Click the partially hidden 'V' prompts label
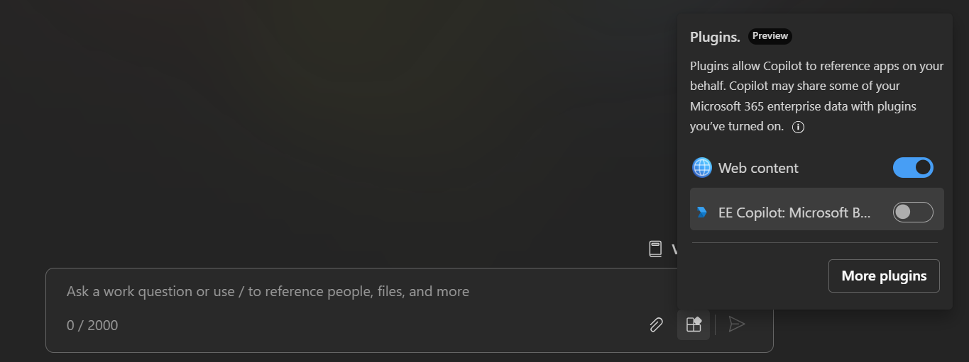This screenshot has width=969, height=362. click(674, 249)
